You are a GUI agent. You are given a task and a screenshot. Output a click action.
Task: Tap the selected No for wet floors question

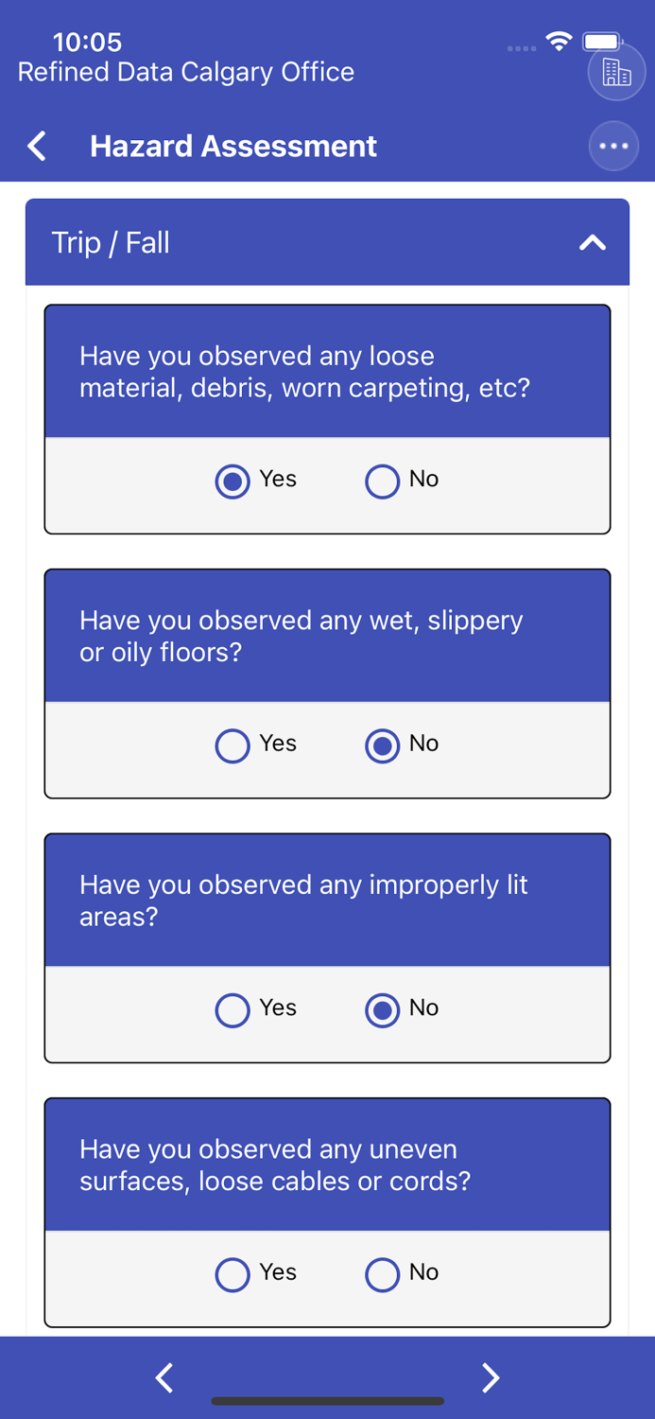383,745
